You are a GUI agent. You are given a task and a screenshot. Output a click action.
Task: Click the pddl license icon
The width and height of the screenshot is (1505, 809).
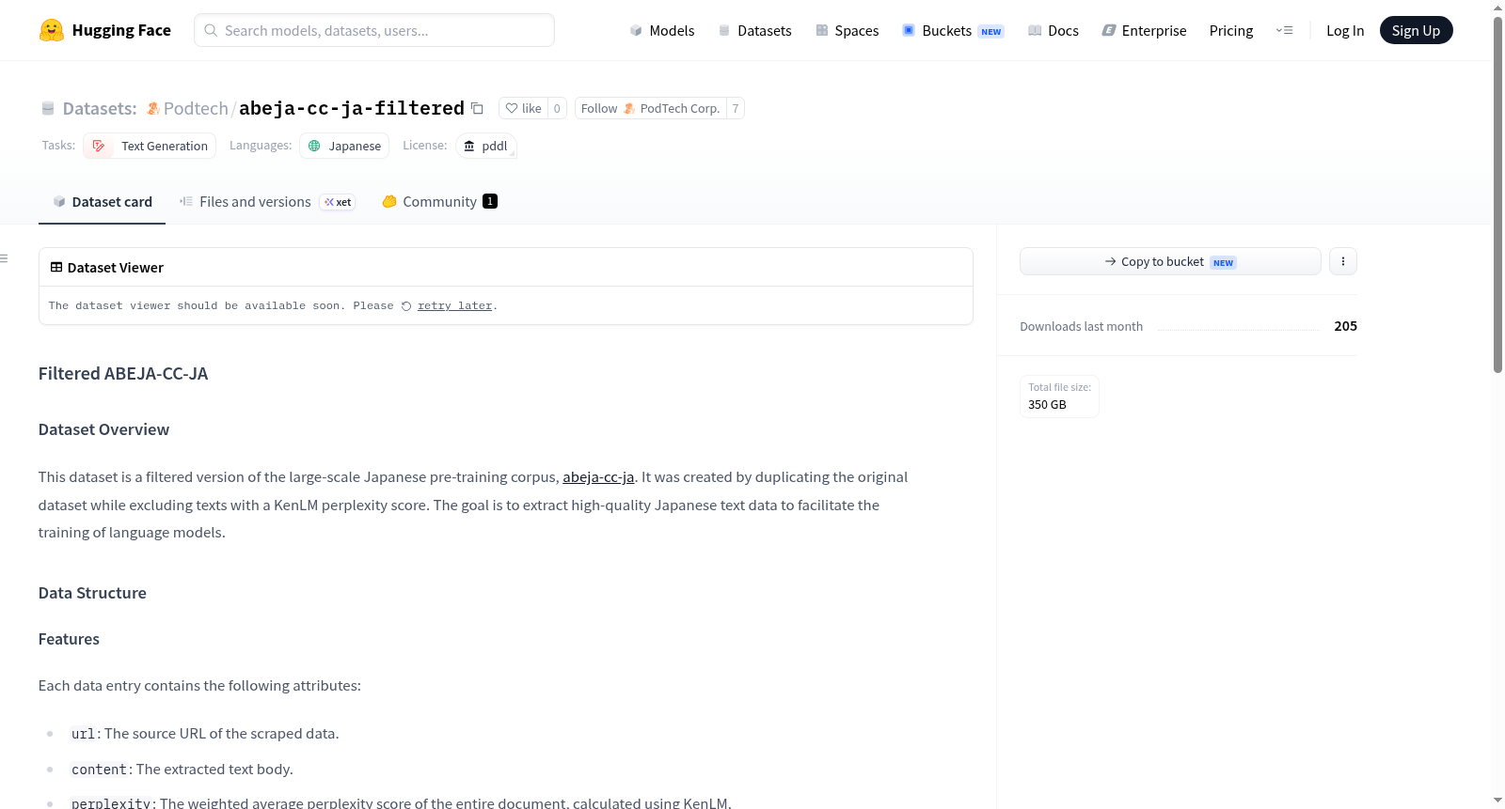pyautogui.click(x=469, y=146)
